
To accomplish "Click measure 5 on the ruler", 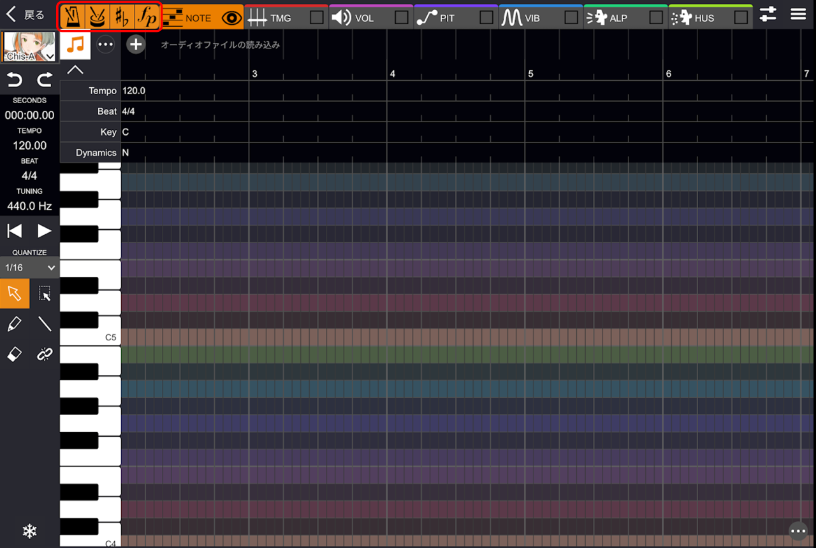I will point(530,74).
